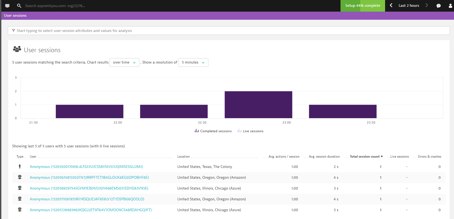Click the search magnifier icon
This screenshot has height=219, width=454.
19,6
